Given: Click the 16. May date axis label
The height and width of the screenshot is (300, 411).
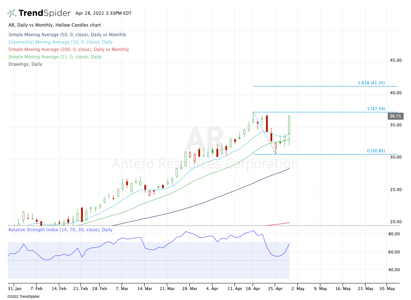Looking at the screenshot, I should pos(343,289).
